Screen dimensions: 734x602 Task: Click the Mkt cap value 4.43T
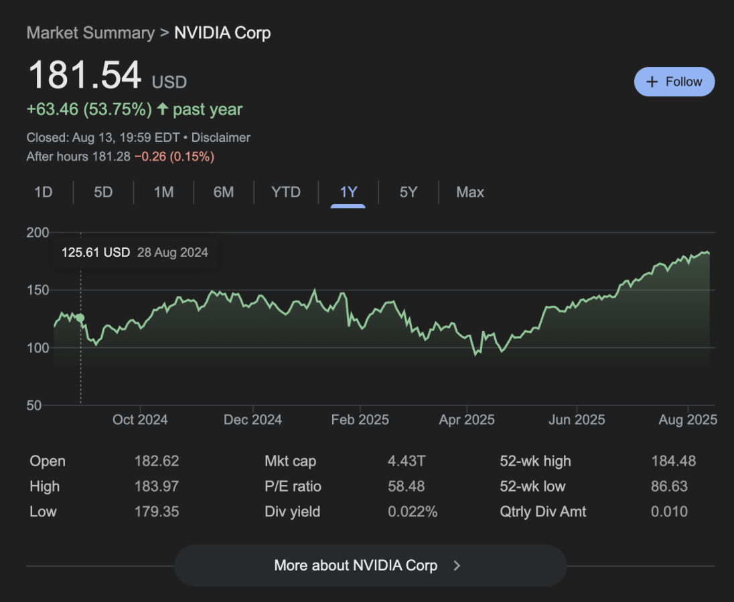pos(406,461)
